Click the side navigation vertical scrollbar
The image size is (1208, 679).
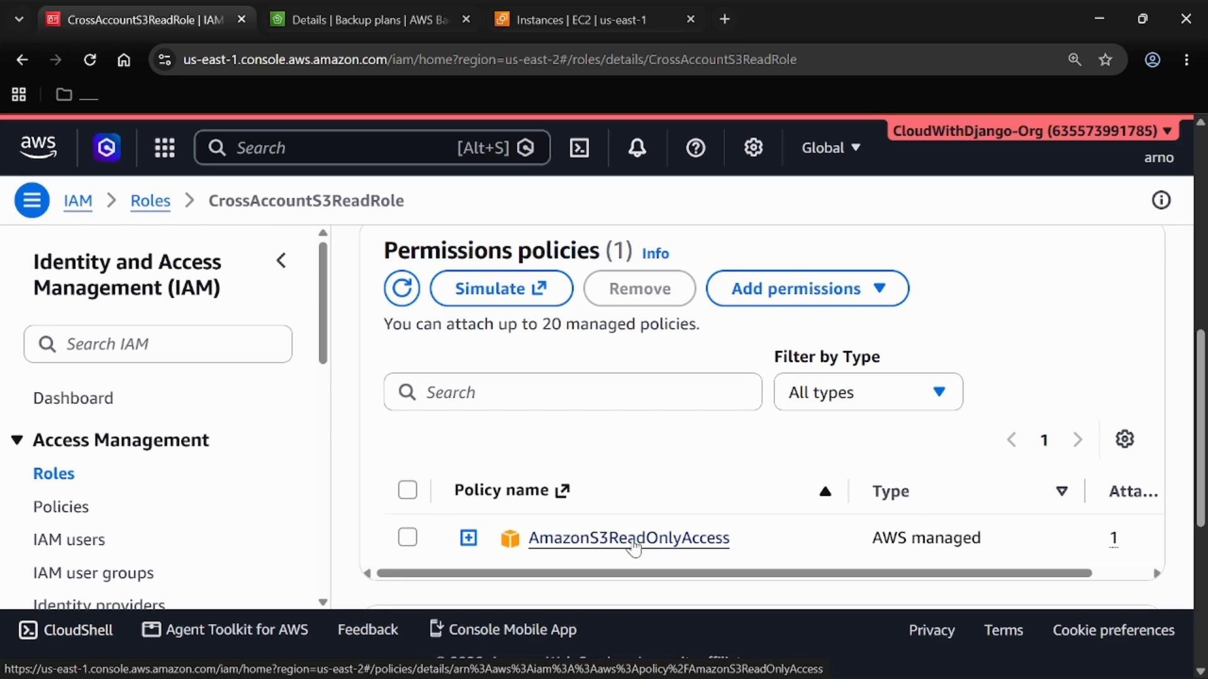click(323, 303)
